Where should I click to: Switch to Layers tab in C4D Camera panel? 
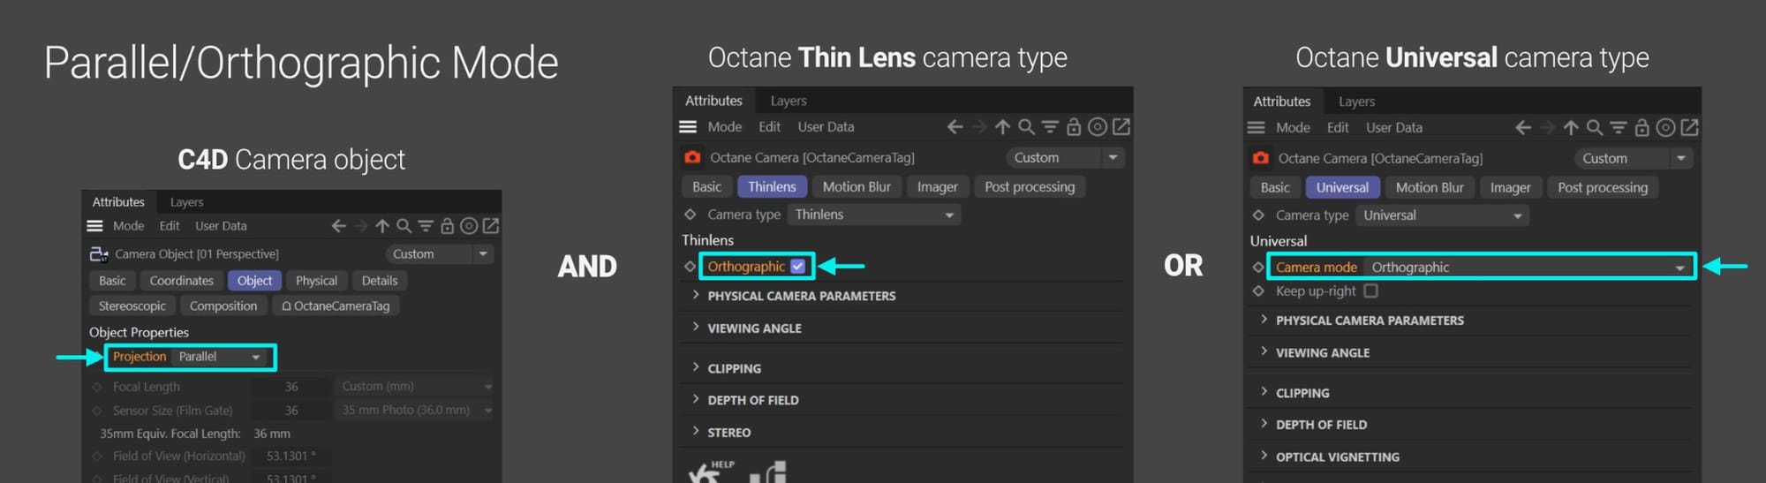pyautogui.click(x=186, y=202)
